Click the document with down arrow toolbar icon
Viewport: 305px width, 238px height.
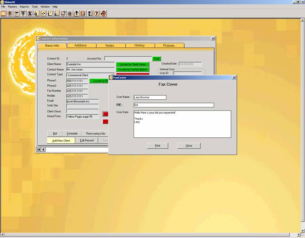point(77,14)
